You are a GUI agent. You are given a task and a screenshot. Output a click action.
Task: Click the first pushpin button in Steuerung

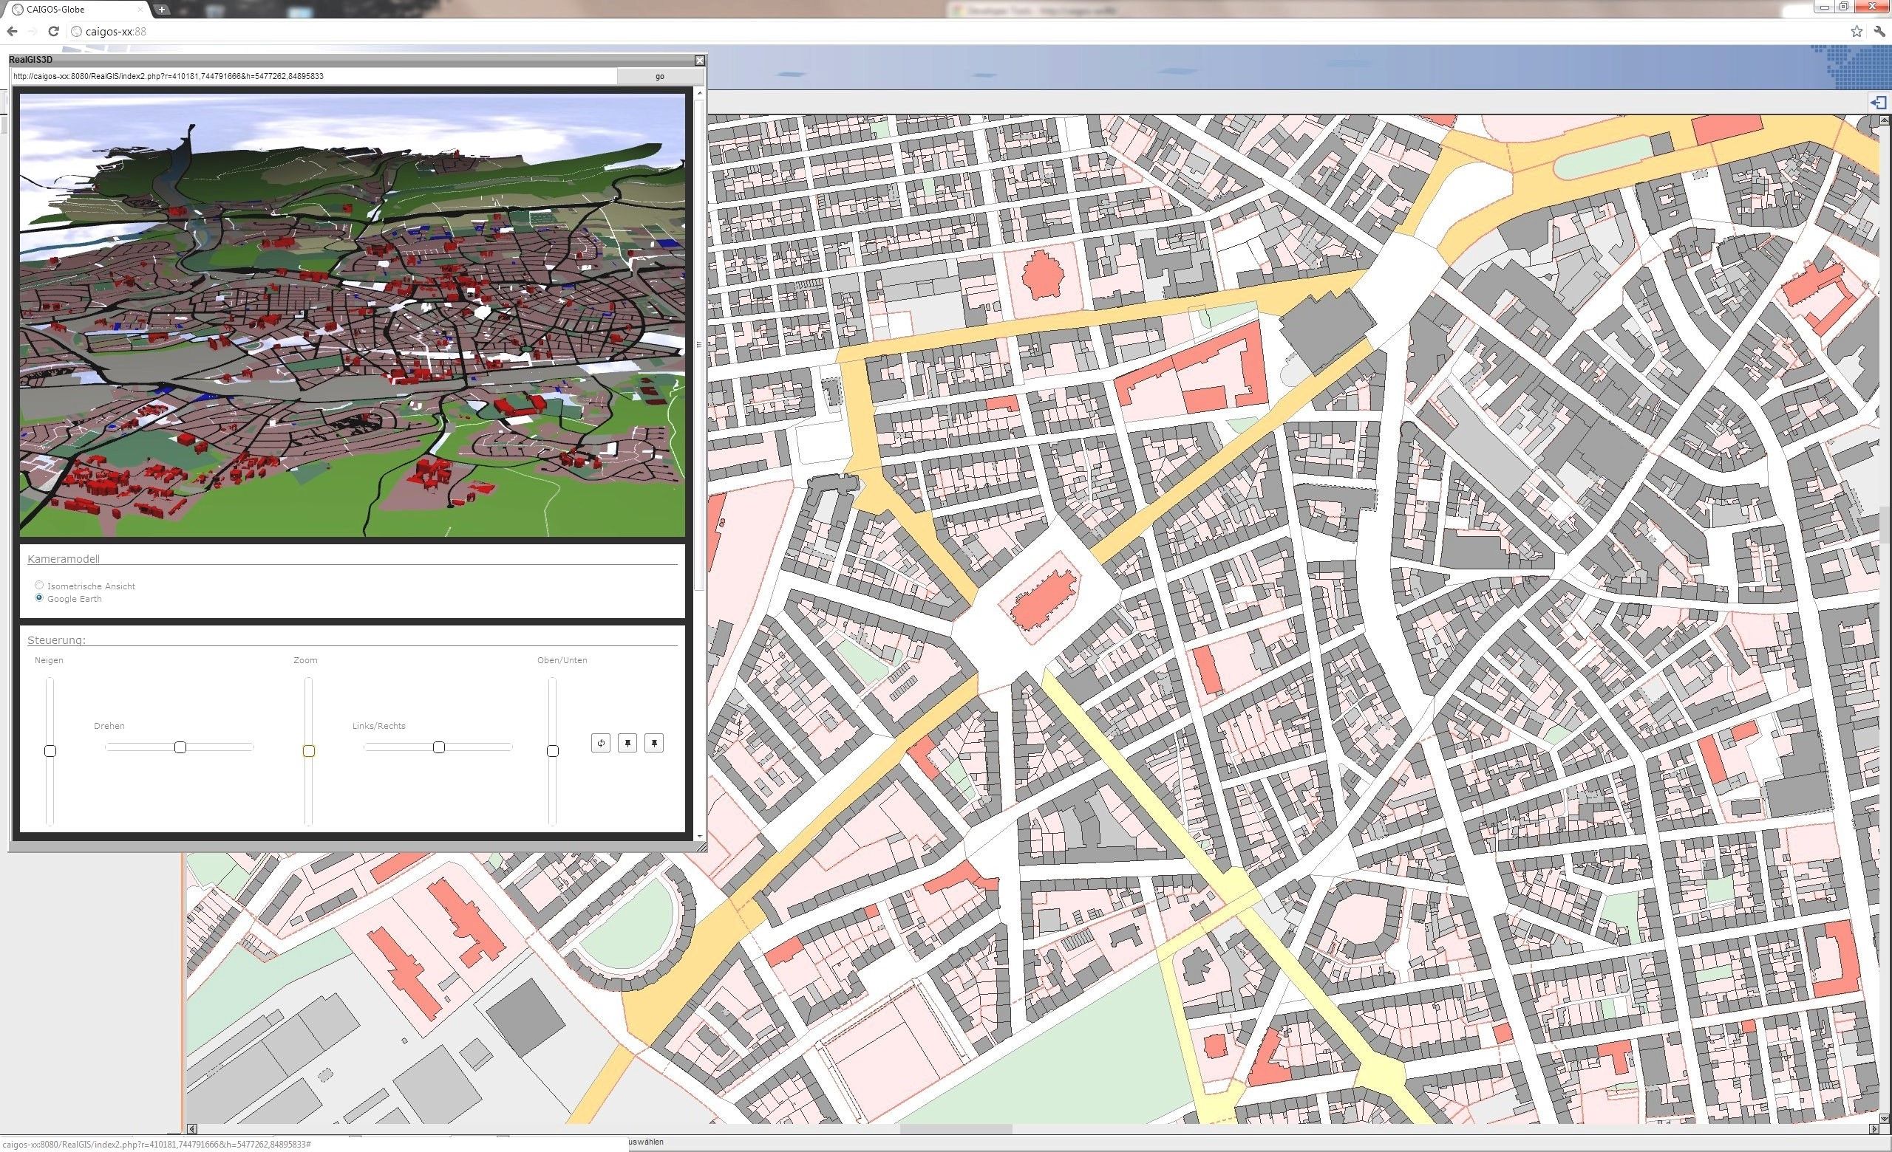[627, 742]
